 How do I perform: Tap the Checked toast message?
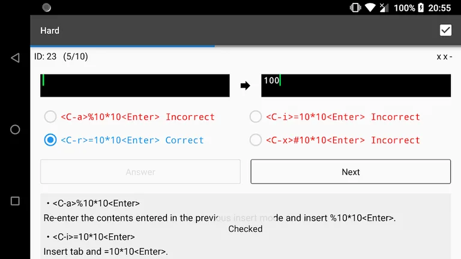click(246, 229)
